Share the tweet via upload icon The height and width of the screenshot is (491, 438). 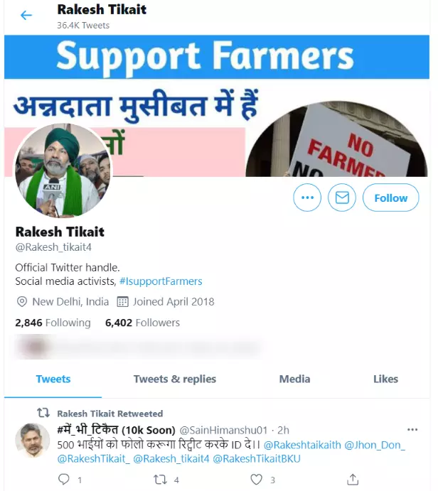tap(353, 480)
